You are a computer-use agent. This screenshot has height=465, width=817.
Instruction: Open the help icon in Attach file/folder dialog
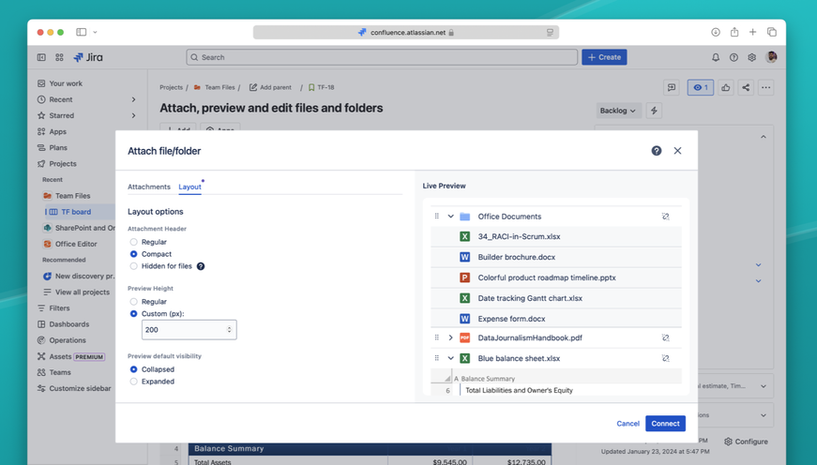656,151
